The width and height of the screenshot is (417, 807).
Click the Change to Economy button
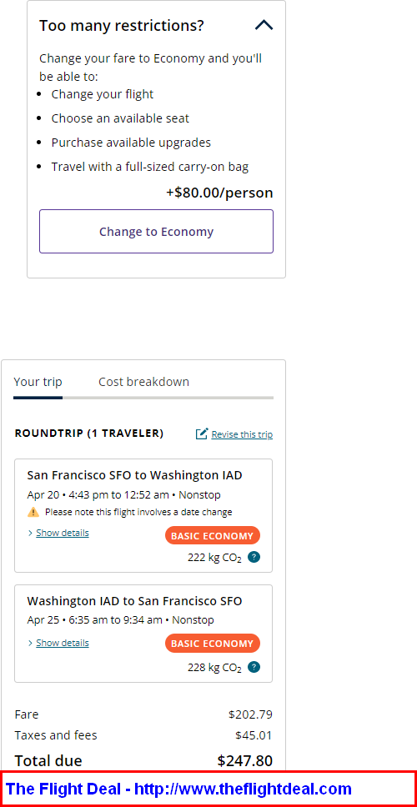tap(156, 231)
